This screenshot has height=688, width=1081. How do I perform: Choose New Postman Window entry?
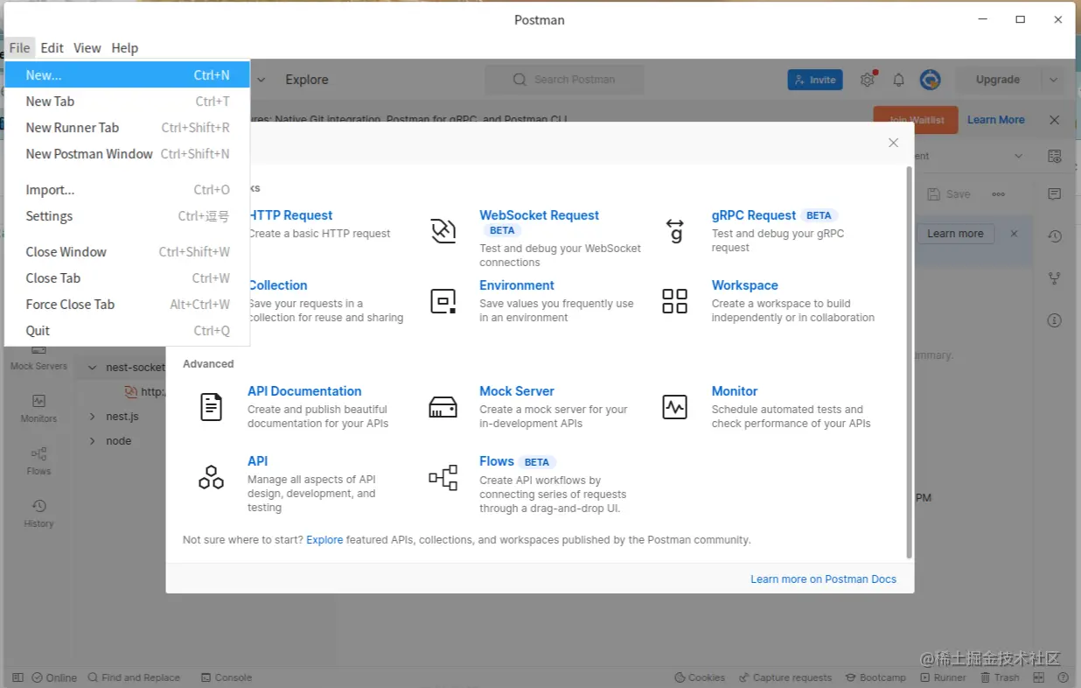[128, 154]
